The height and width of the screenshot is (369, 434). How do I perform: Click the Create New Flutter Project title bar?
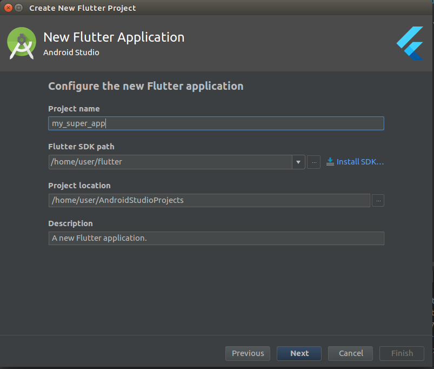[82, 8]
